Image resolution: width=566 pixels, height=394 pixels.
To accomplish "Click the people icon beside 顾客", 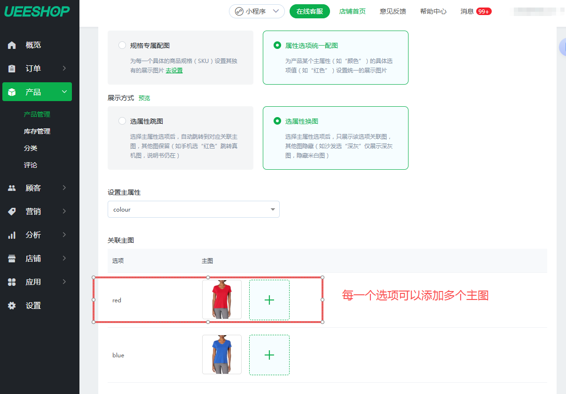I will [12, 188].
